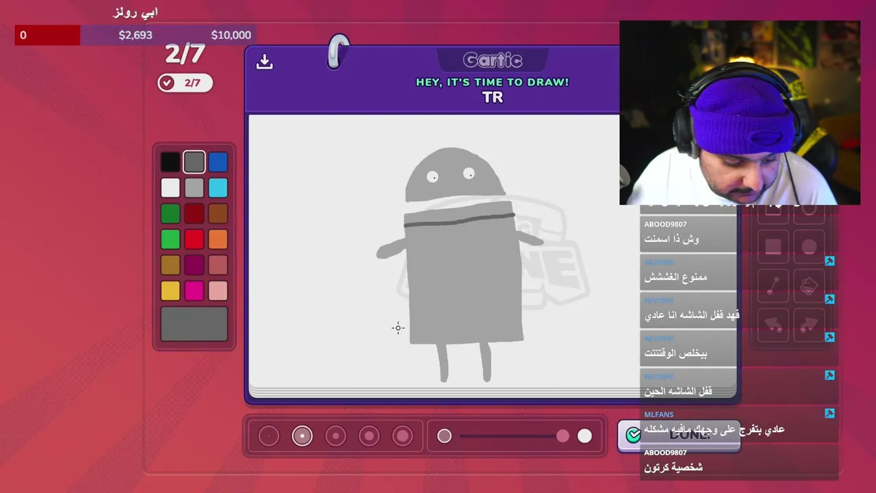The height and width of the screenshot is (493, 876).
Task: Choose the black color swatch
Action: 170,162
